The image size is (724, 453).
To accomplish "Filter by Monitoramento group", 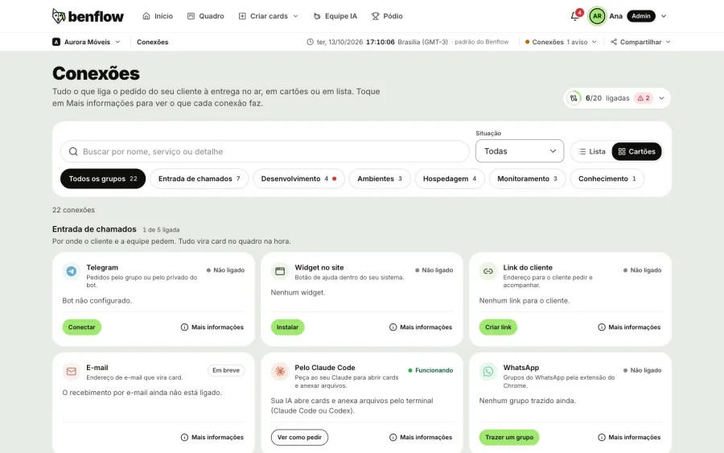I will (x=527, y=179).
